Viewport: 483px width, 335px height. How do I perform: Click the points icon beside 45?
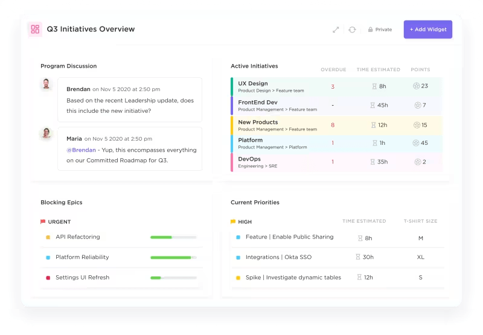[416, 143]
